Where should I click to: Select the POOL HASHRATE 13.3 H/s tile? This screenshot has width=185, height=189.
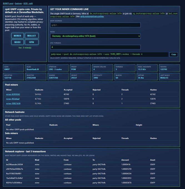(147, 68)
